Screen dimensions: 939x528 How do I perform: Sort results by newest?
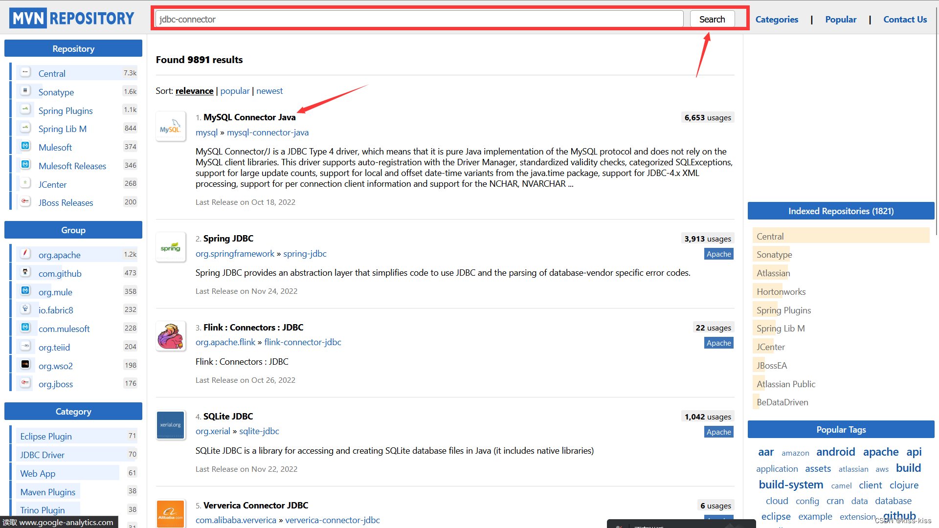pyautogui.click(x=269, y=91)
